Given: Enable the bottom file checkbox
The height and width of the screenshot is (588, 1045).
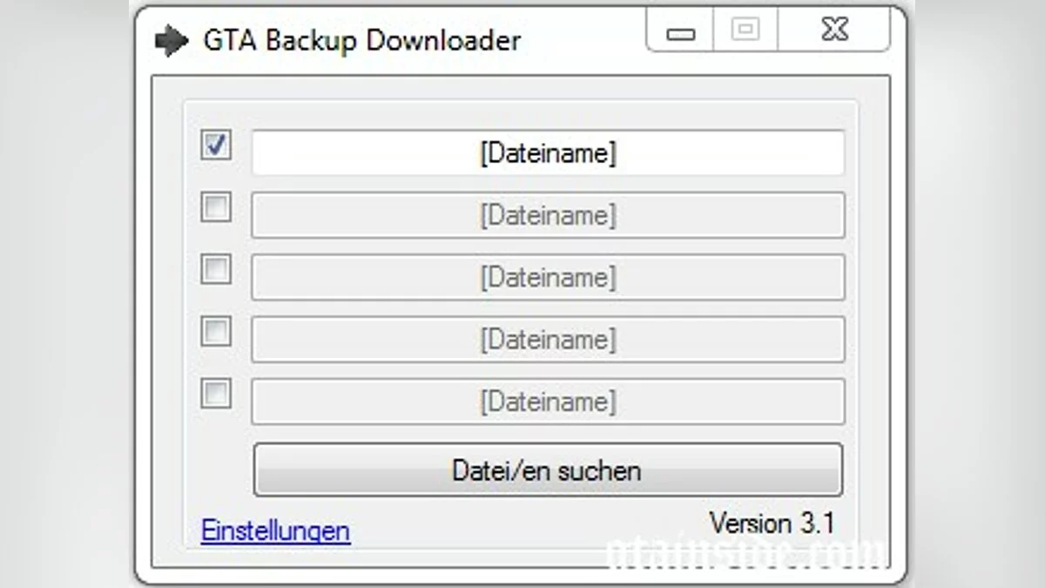Looking at the screenshot, I should [x=215, y=395].
